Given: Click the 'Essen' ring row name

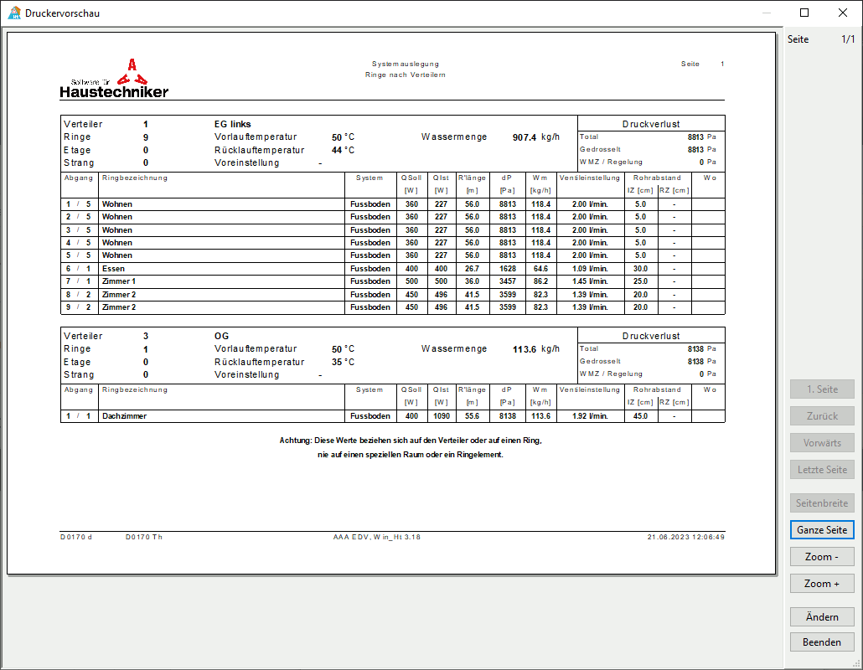Looking at the screenshot, I should [x=113, y=269].
